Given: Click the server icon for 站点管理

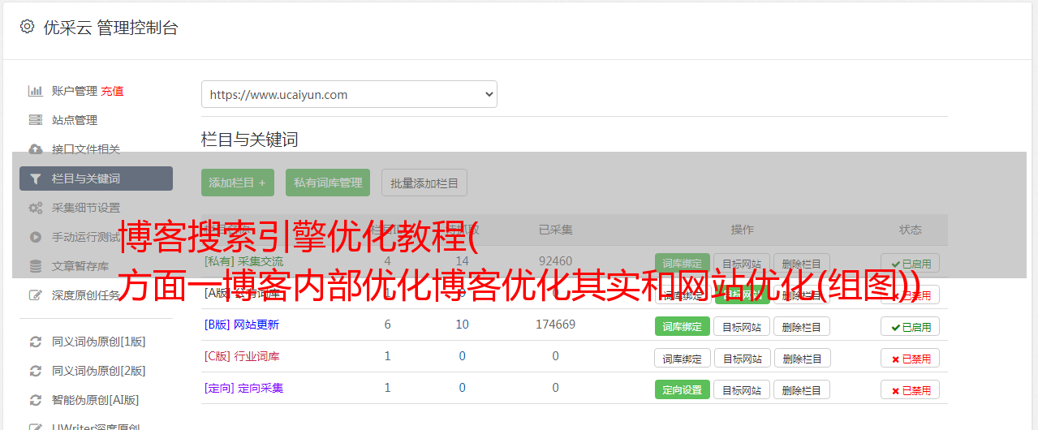Looking at the screenshot, I should (x=35, y=120).
